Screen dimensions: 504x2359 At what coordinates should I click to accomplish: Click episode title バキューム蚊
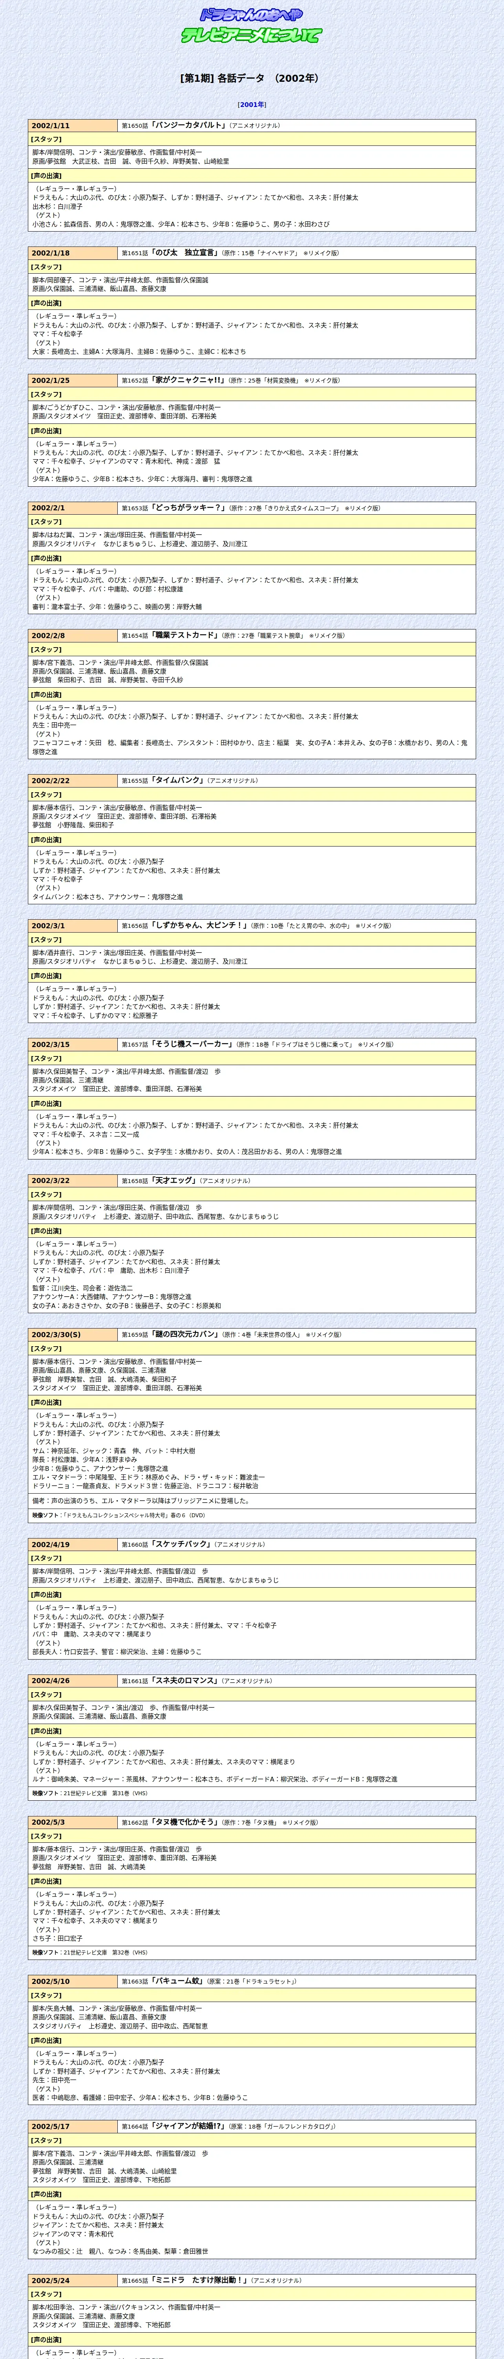(177, 1981)
